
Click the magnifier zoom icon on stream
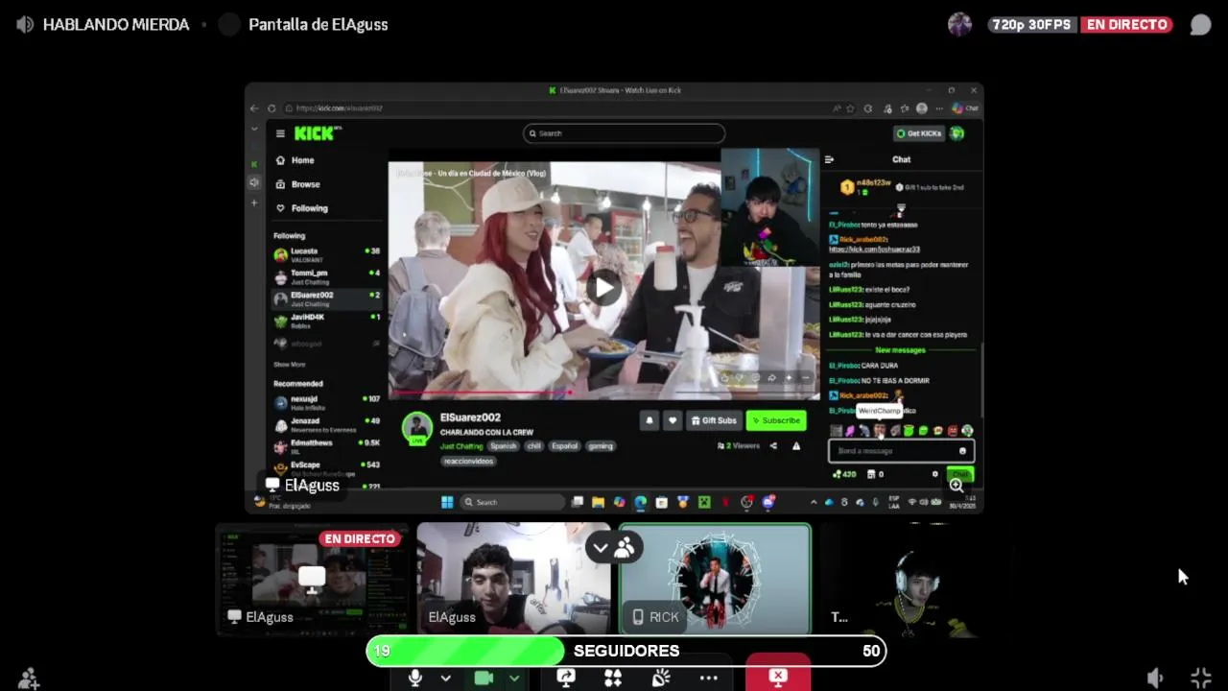click(x=956, y=486)
